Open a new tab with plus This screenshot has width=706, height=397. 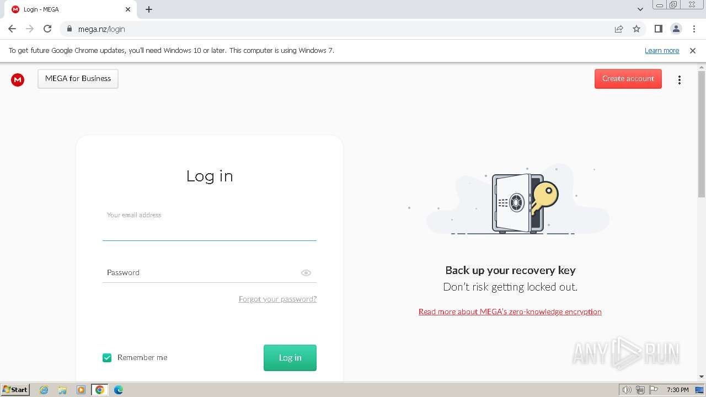149,9
